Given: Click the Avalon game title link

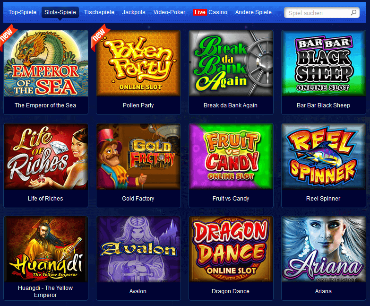Looking at the screenshot, I should click(138, 291).
